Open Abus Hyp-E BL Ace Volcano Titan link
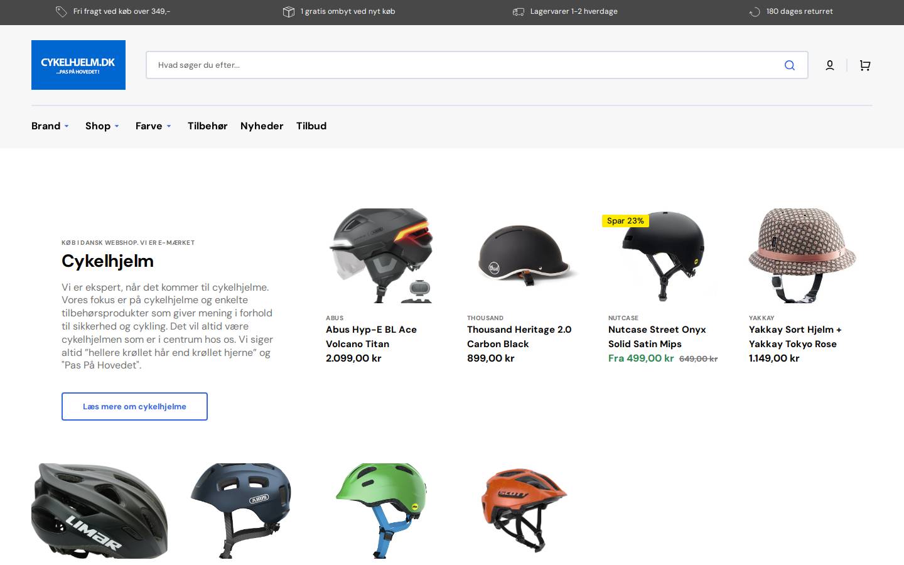904x565 pixels. 371,336
